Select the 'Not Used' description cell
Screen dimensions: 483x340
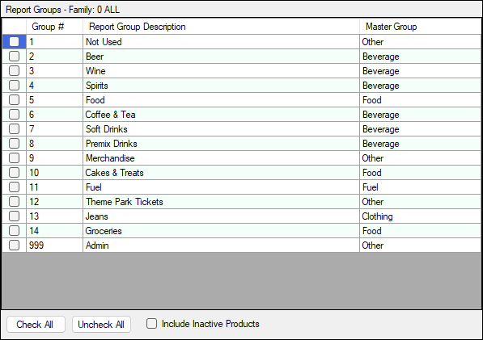(221, 42)
